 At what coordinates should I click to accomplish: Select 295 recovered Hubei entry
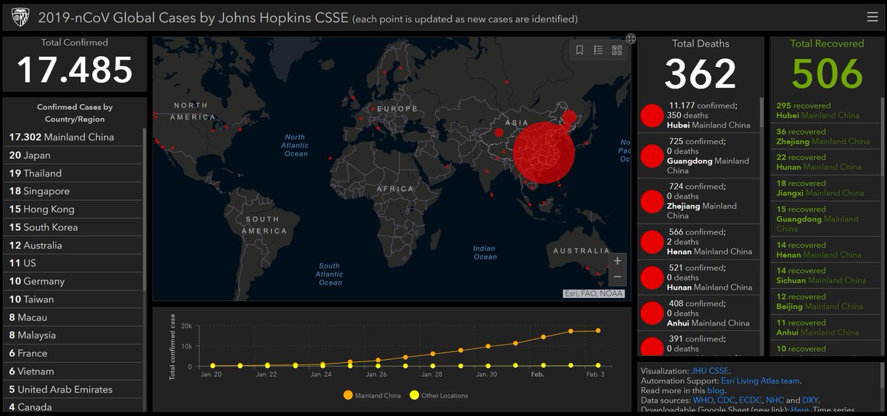pyautogui.click(x=825, y=111)
